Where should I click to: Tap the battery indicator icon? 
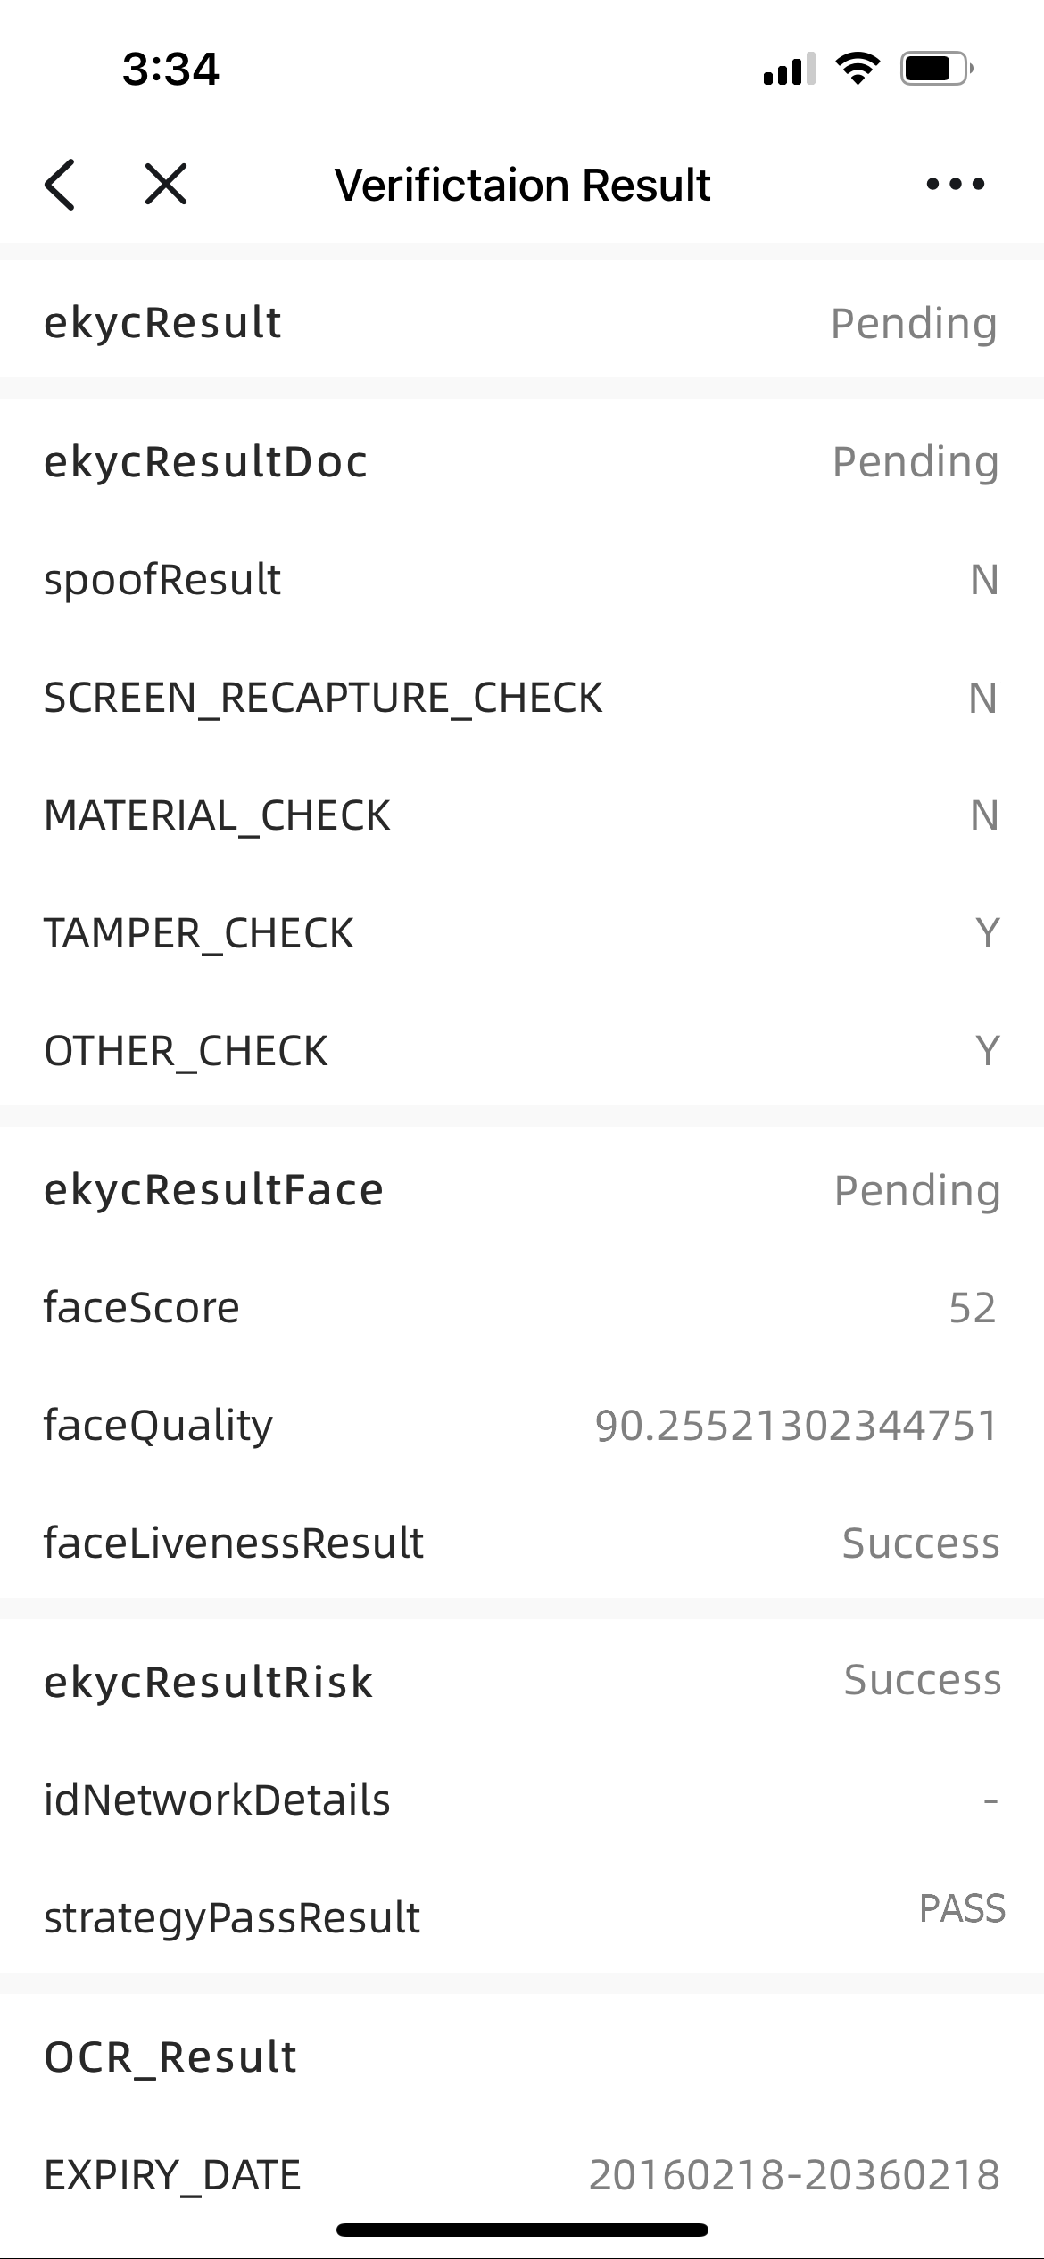[935, 69]
